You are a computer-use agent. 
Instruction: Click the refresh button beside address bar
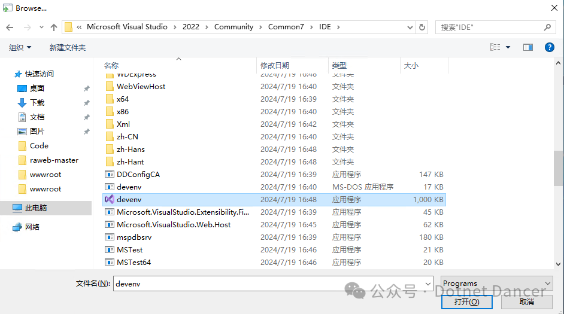[x=423, y=28]
